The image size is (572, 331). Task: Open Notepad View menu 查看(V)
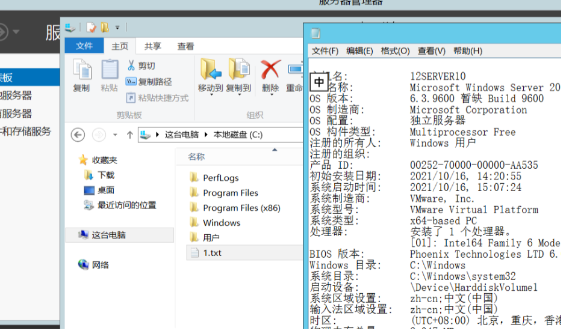[x=432, y=51]
